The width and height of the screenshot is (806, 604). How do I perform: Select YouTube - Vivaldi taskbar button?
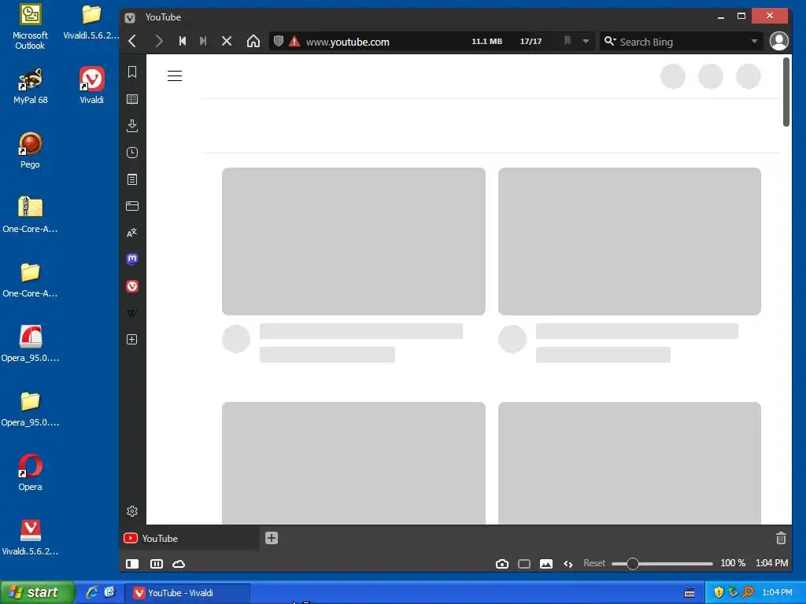(x=187, y=593)
